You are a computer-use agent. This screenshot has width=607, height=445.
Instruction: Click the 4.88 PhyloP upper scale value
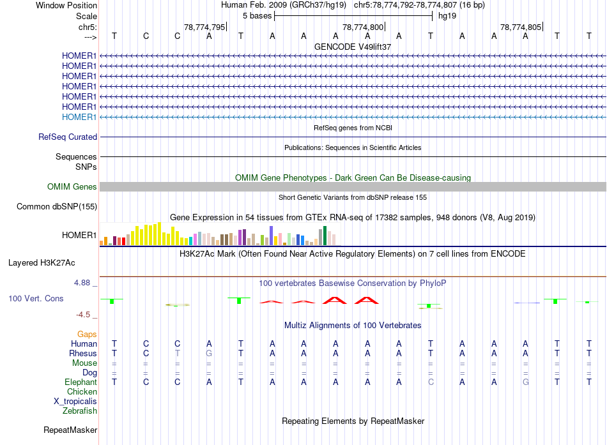pos(82,283)
